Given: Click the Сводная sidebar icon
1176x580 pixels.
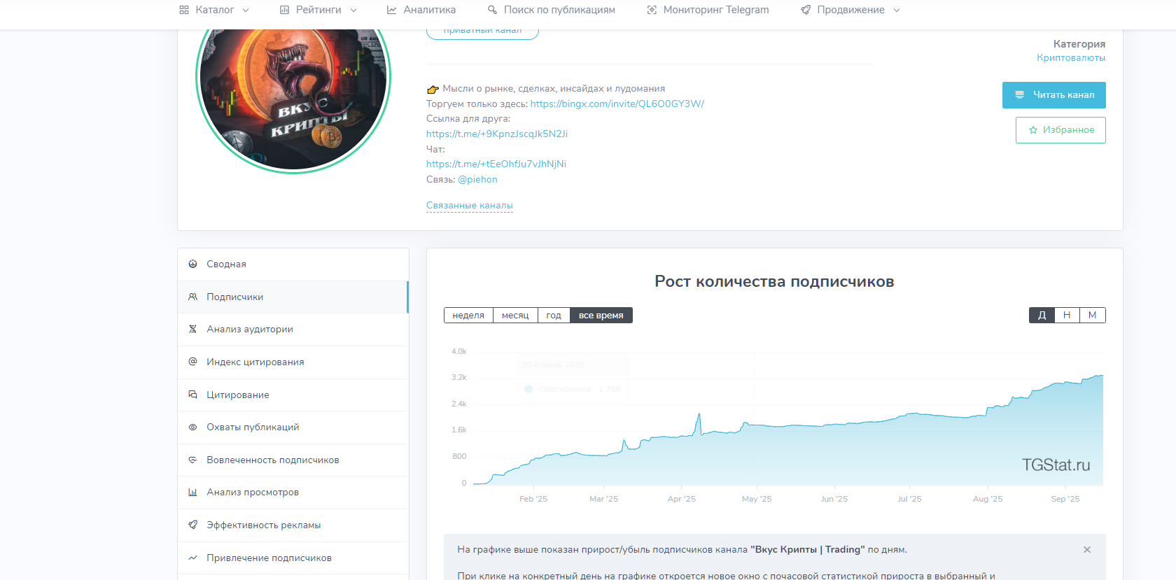Looking at the screenshot, I should [192, 264].
